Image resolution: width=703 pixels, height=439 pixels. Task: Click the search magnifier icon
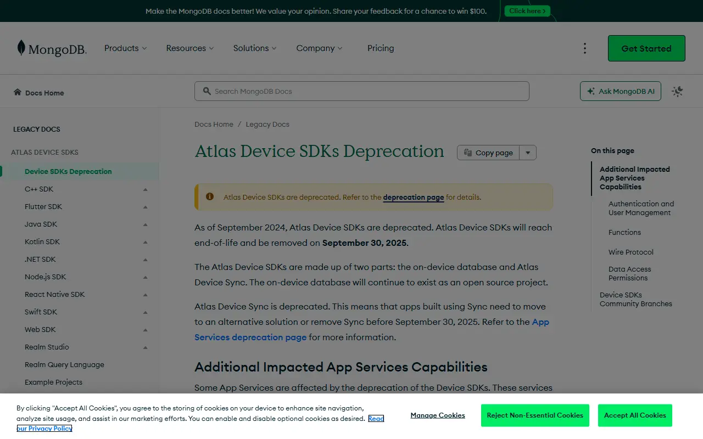207,91
